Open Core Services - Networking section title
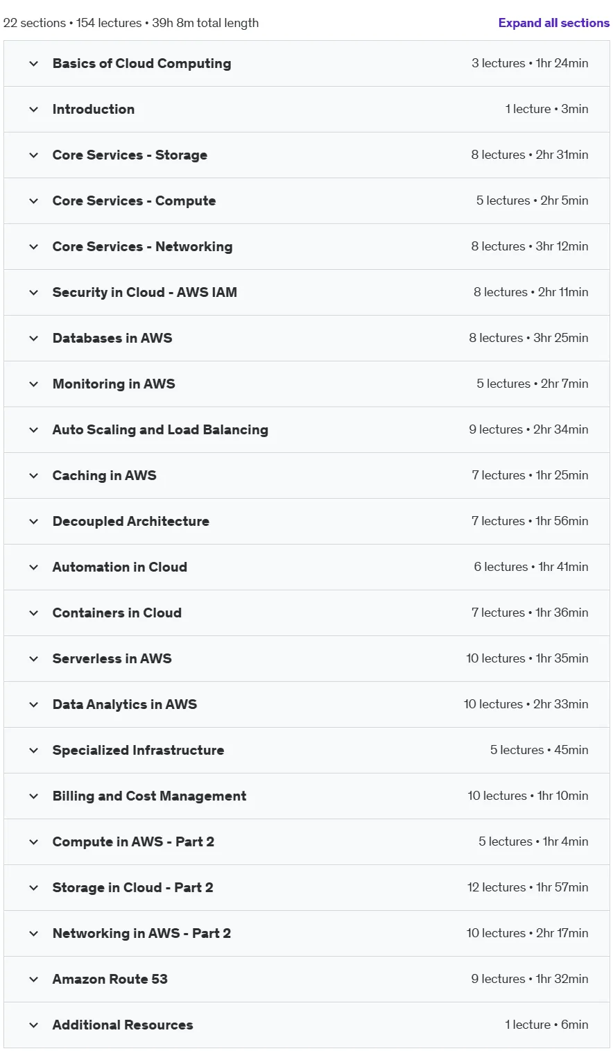 click(142, 246)
